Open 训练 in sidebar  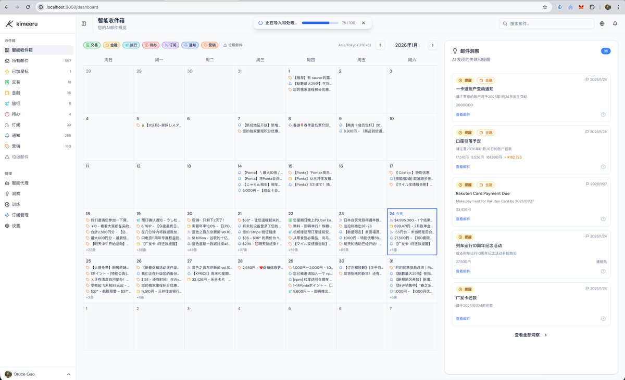[37, 204]
